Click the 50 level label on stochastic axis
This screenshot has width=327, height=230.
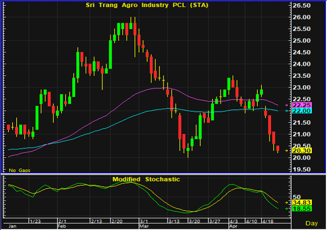(x=297, y=197)
